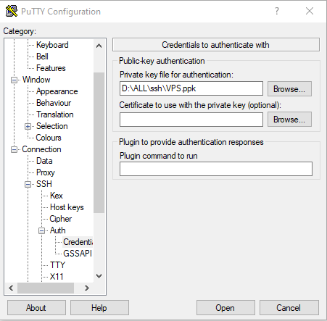
Task: Browse for a certificate file
Action: pos(289,120)
